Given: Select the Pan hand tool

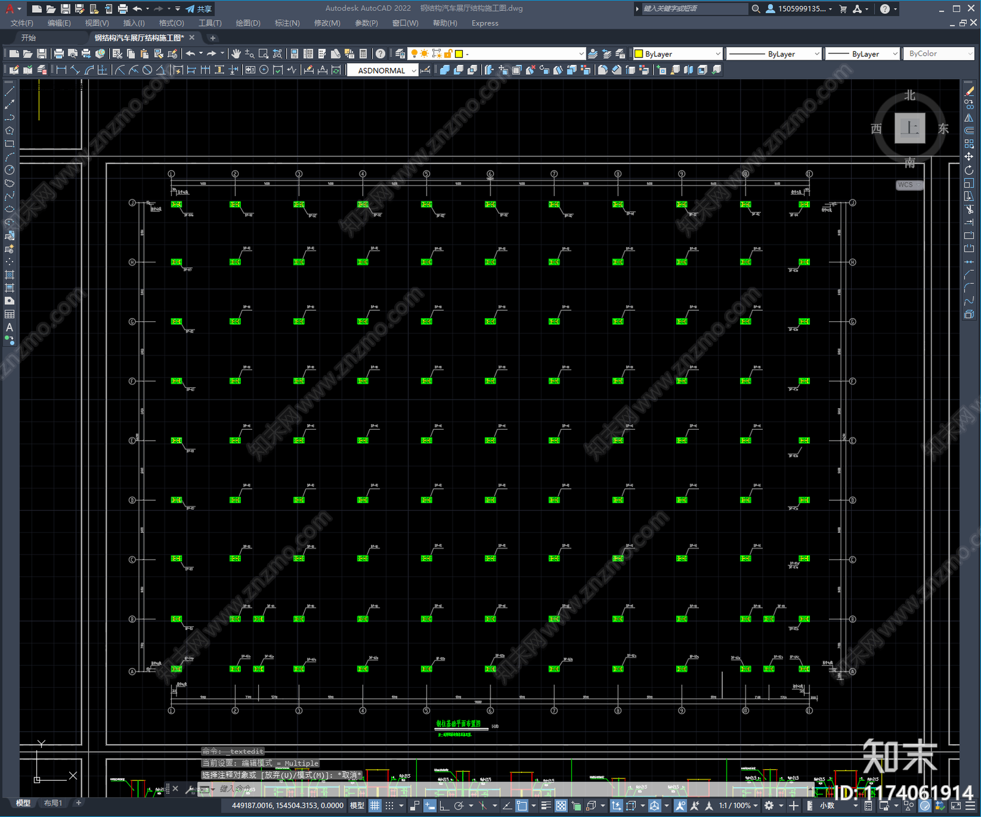Looking at the screenshot, I should click(236, 54).
